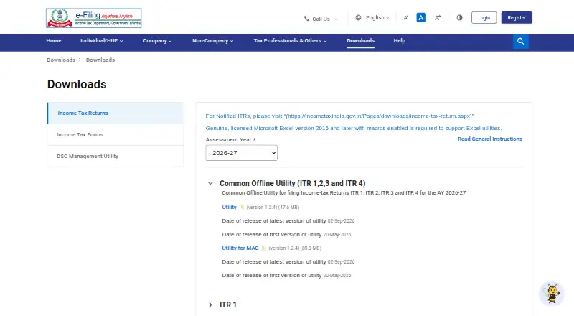The width and height of the screenshot is (574, 316).
Task: Switch to DSC Management Utility tab
Action: tap(116, 156)
